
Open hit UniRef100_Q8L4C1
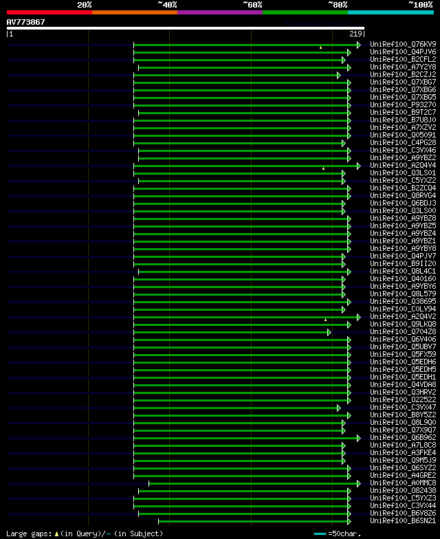(x=403, y=271)
